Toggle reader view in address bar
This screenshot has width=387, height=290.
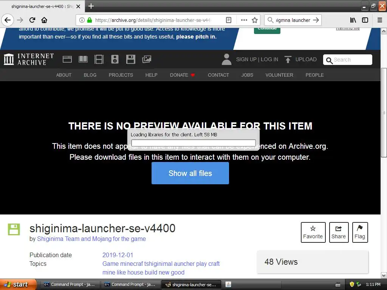point(229,20)
